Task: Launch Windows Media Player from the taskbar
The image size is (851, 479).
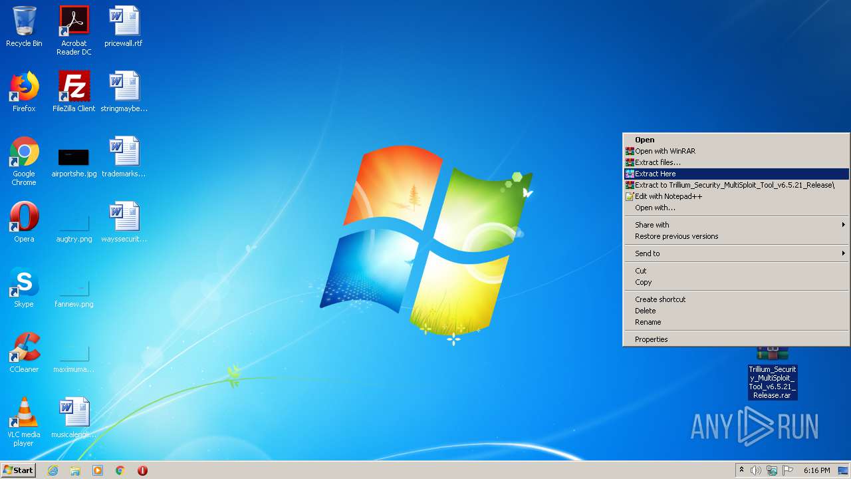Action: click(x=98, y=470)
